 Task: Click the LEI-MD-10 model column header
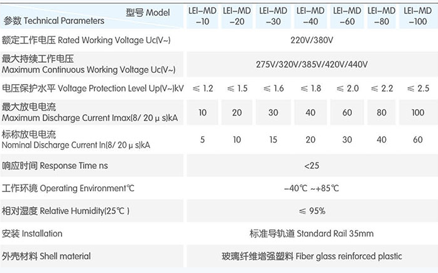pos(202,16)
